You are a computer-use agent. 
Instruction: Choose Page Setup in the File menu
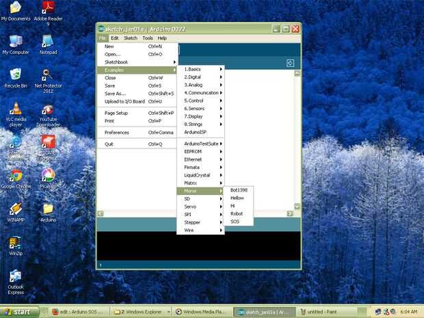[137, 113]
